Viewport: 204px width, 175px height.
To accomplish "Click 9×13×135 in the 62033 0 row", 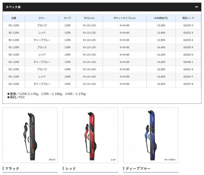I will (x=89, y=55).
